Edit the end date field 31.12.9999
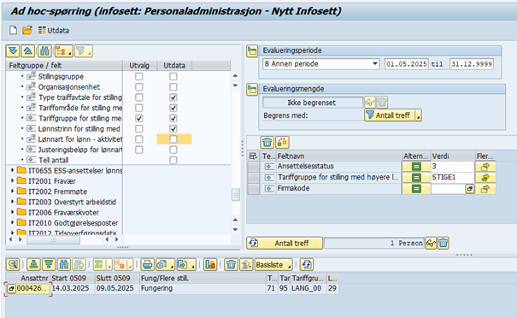The image size is (517, 318). (472, 64)
